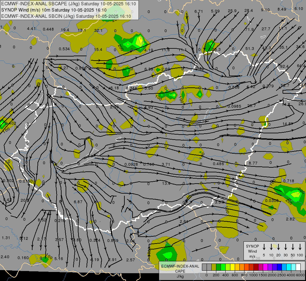Click the 25.9 value near the top
This screenshot has height=281, width=306.
(x=232, y=11)
